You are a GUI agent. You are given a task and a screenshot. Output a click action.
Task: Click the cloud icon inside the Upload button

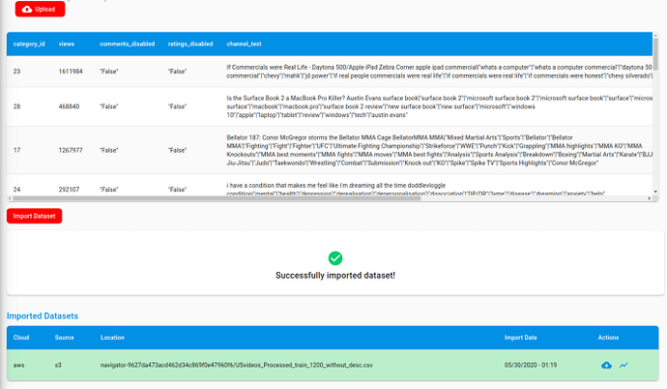tap(27, 10)
